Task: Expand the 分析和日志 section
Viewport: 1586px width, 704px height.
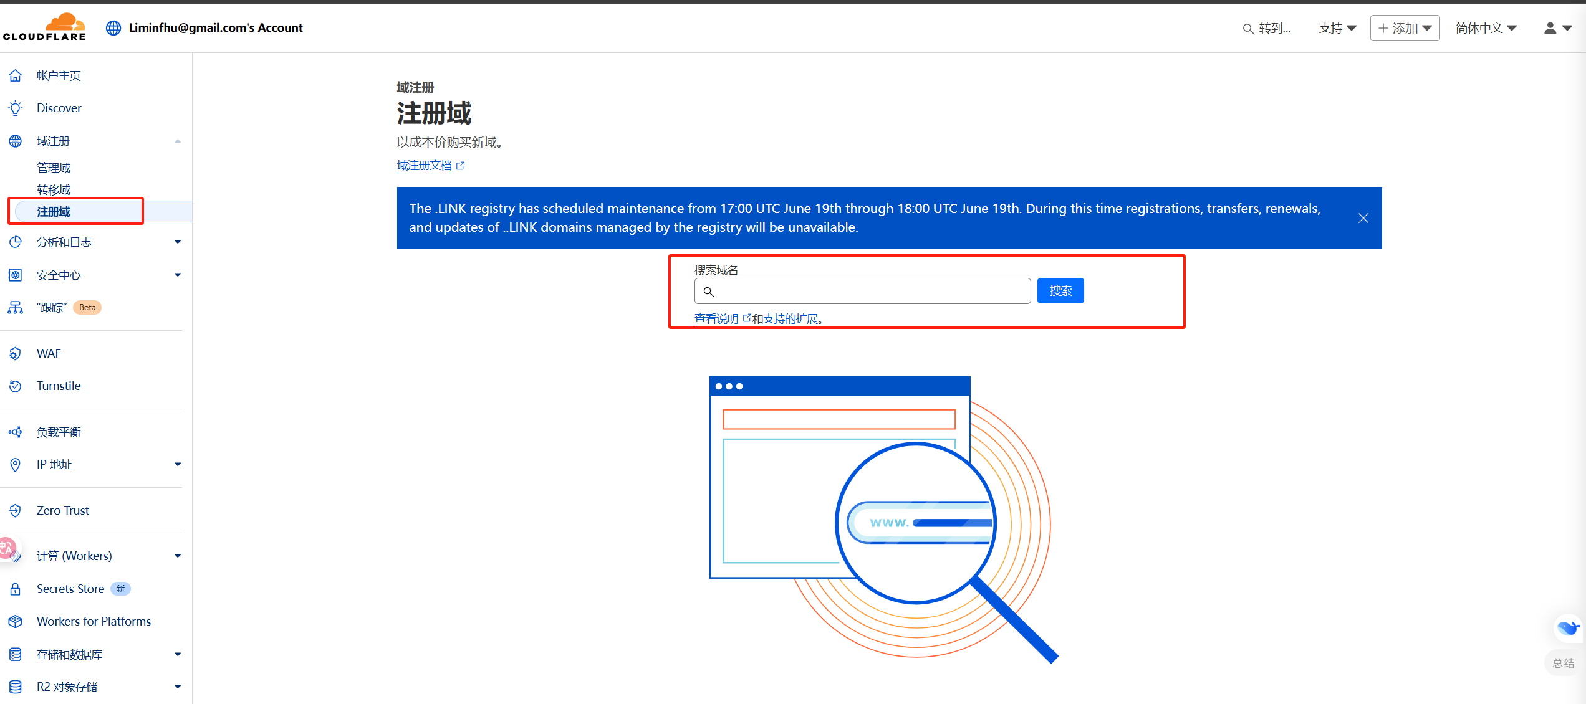Action: click(178, 242)
